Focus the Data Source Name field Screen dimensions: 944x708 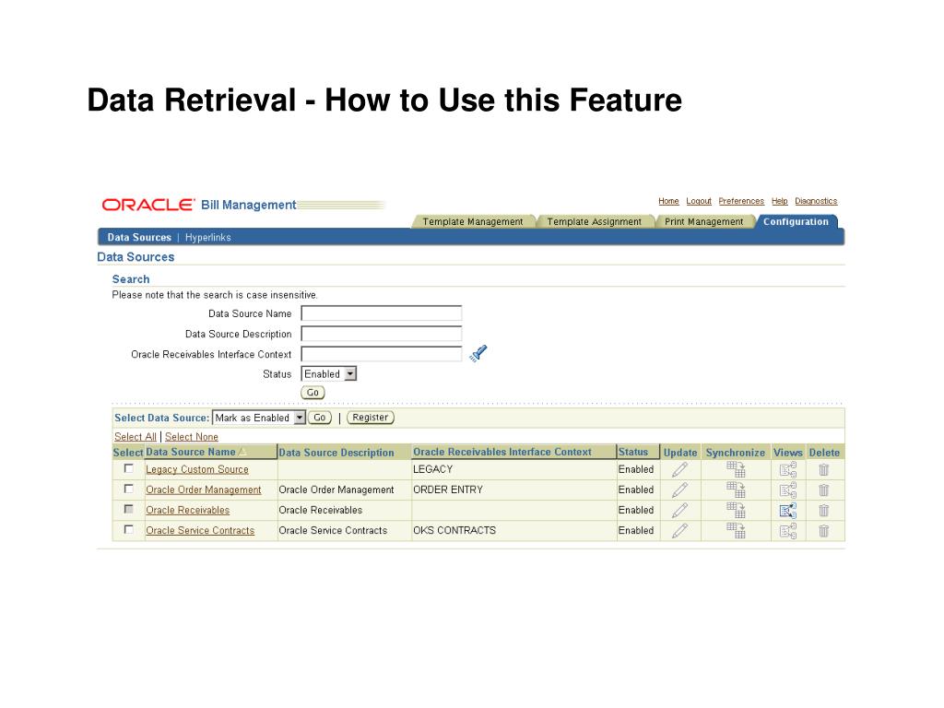pos(381,313)
